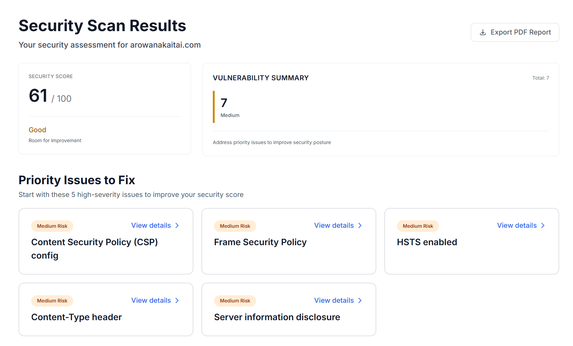Image resolution: width=573 pixels, height=346 pixels.
Task: Click chevron arrow on HSTS enabled card
Action: tap(543, 226)
